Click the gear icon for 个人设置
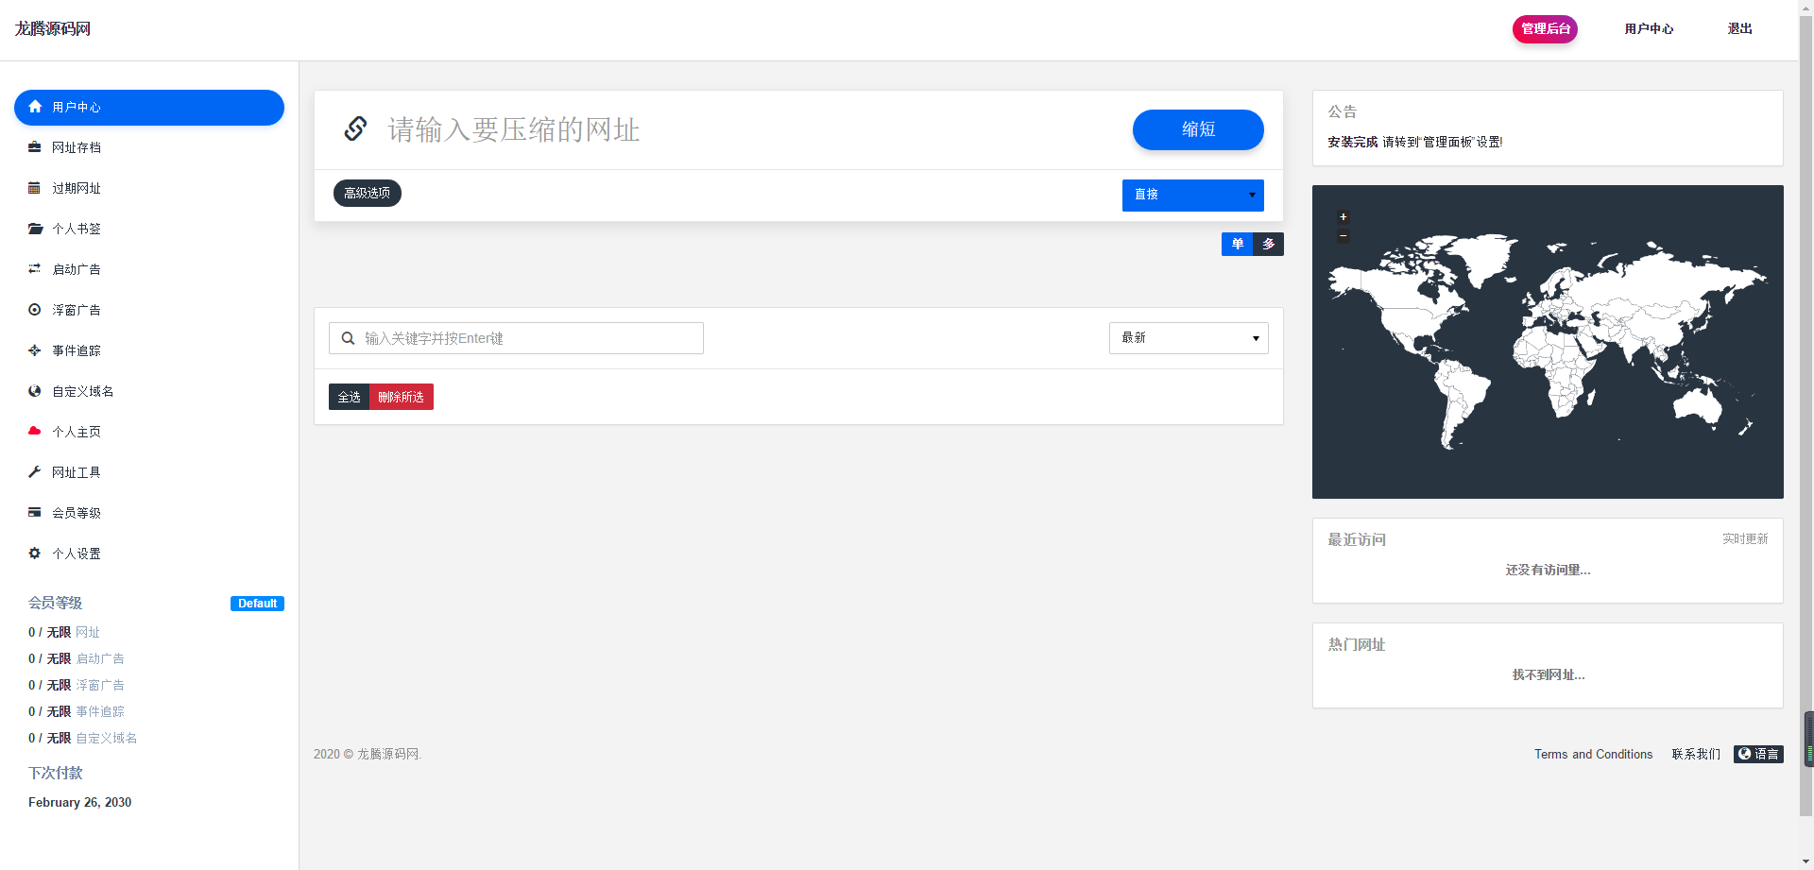 (35, 553)
